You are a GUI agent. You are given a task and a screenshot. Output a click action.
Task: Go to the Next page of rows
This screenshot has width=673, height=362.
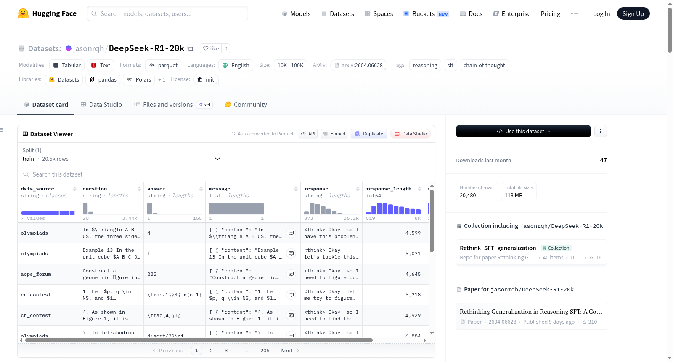click(290, 351)
